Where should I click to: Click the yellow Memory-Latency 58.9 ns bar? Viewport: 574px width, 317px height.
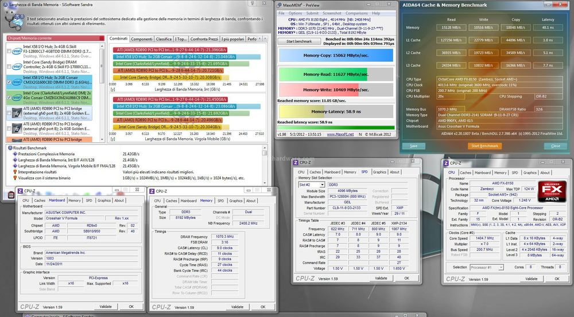click(x=336, y=112)
